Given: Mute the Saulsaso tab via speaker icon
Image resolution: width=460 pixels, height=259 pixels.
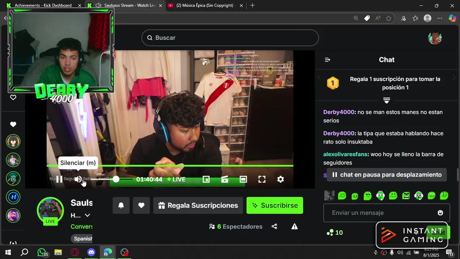Looking at the screenshot, I should (98, 5).
